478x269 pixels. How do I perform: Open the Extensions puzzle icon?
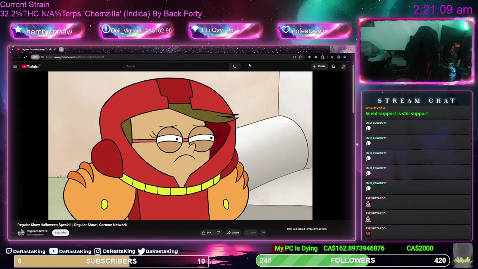(322, 57)
